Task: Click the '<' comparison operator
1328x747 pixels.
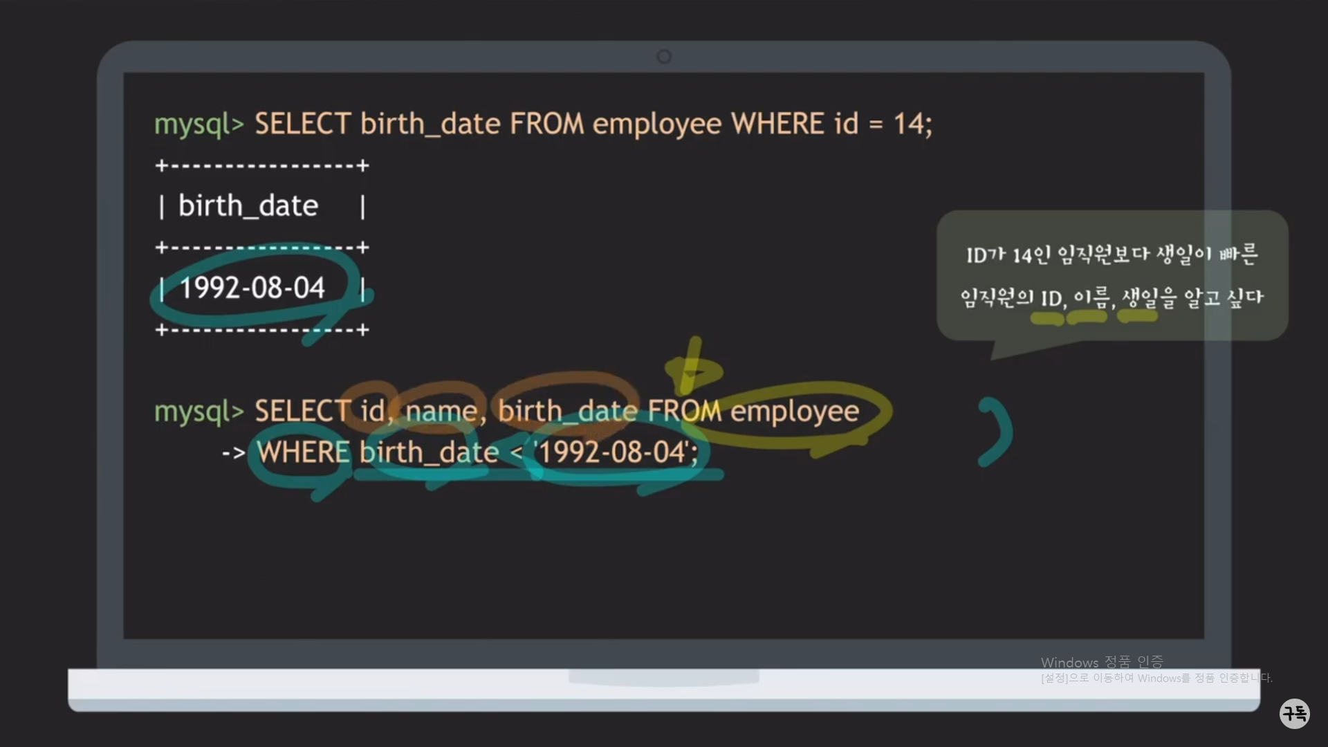Action: (517, 453)
